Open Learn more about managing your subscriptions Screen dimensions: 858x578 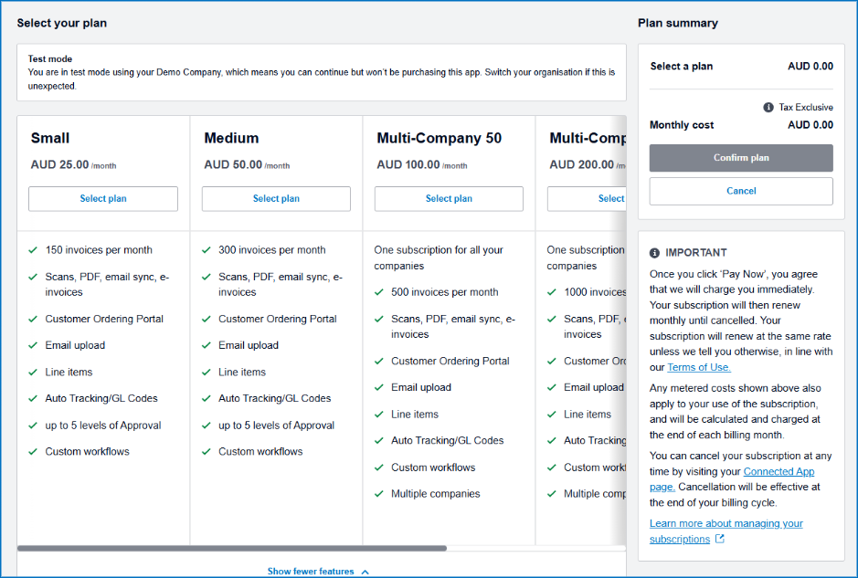pos(726,531)
